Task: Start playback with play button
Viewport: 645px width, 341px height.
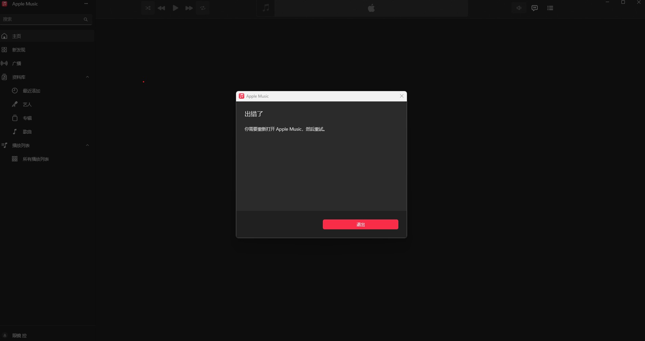Action: tap(175, 8)
